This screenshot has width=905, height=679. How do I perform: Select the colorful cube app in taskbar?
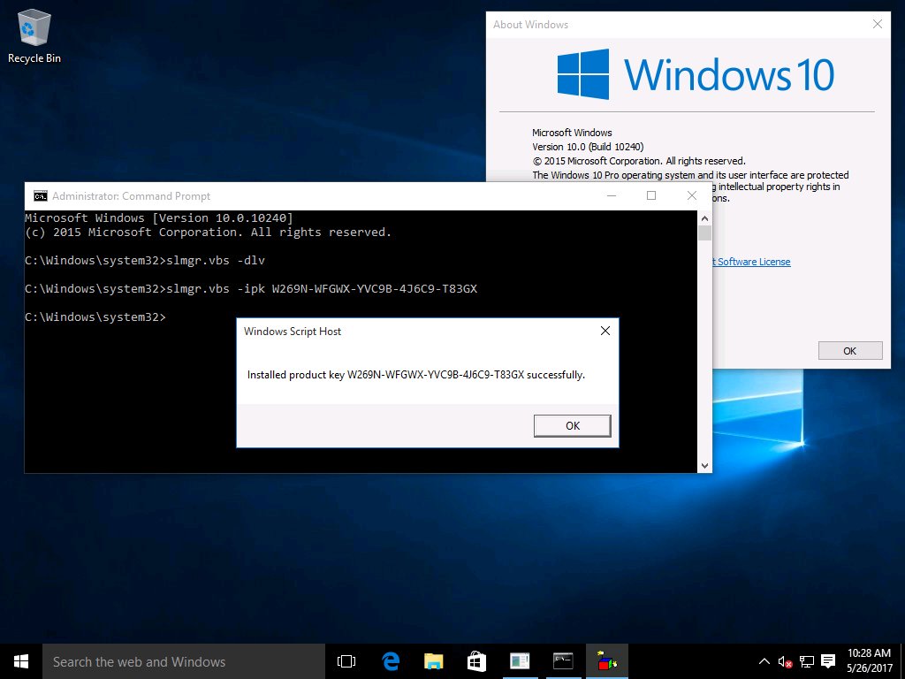(606, 661)
